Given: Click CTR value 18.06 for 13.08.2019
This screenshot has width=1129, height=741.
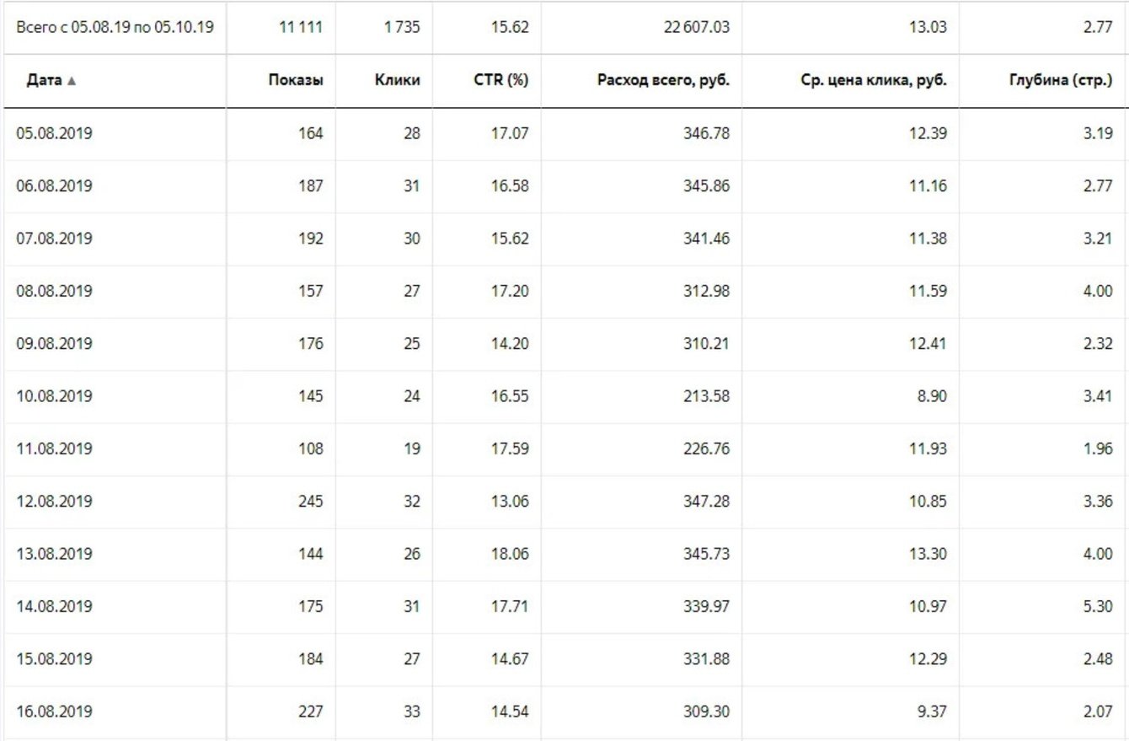Looking at the screenshot, I should pos(510,554).
